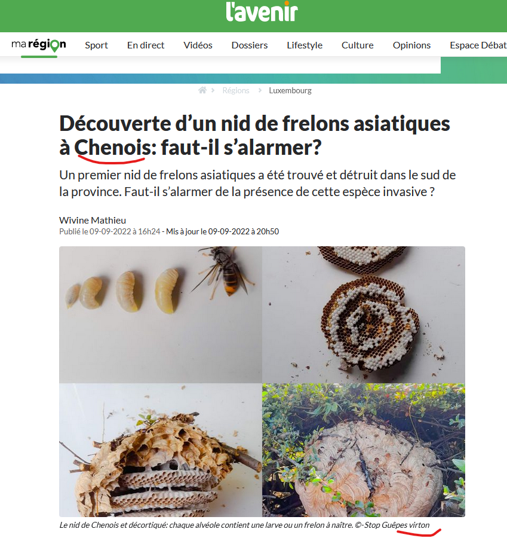
Task: Open Espace Débat menu item
Action: pos(478,45)
